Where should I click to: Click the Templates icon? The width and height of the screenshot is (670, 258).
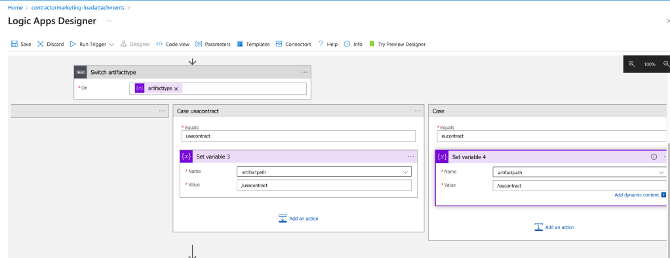[x=240, y=44]
